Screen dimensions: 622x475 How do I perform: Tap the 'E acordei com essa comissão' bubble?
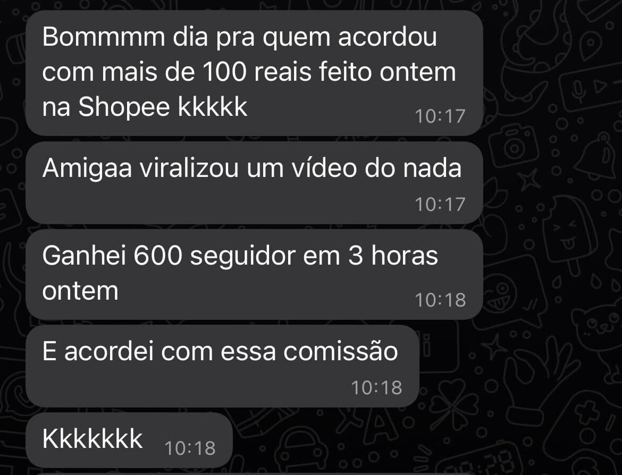(x=222, y=367)
